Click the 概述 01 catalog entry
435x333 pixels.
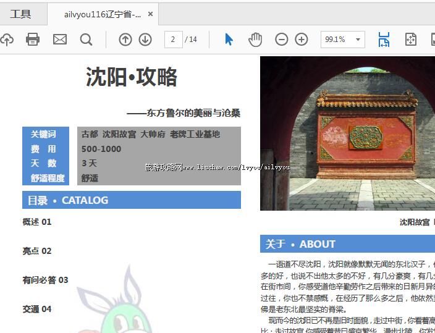(37, 222)
